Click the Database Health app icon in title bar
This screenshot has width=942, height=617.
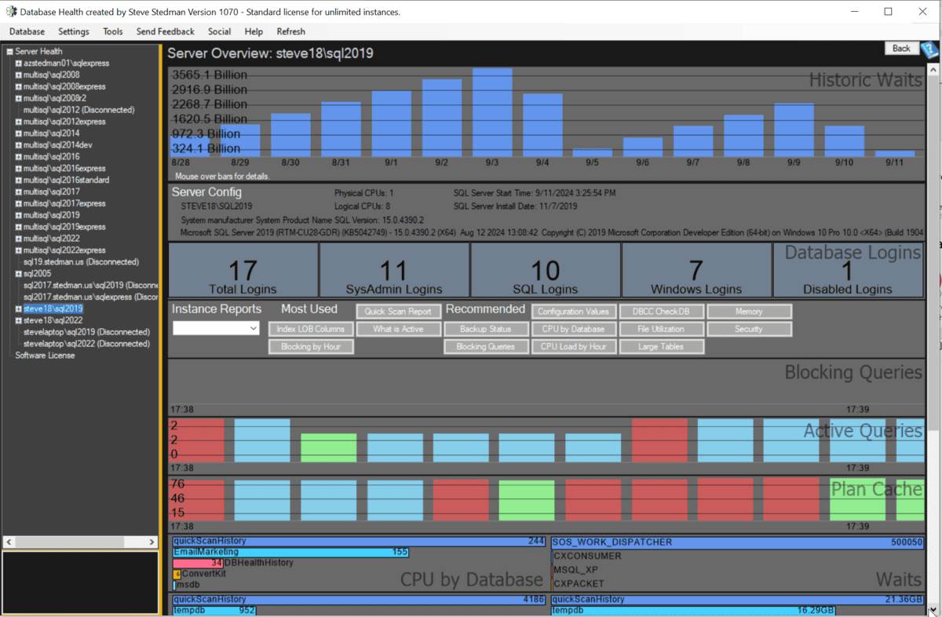click(x=11, y=12)
